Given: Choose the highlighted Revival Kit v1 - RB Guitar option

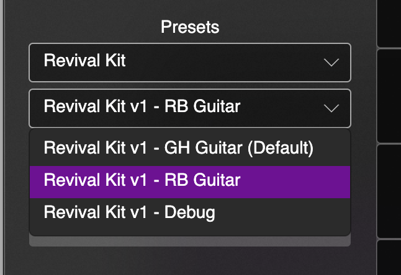Looking at the screenshot, I should coord(142,180).
